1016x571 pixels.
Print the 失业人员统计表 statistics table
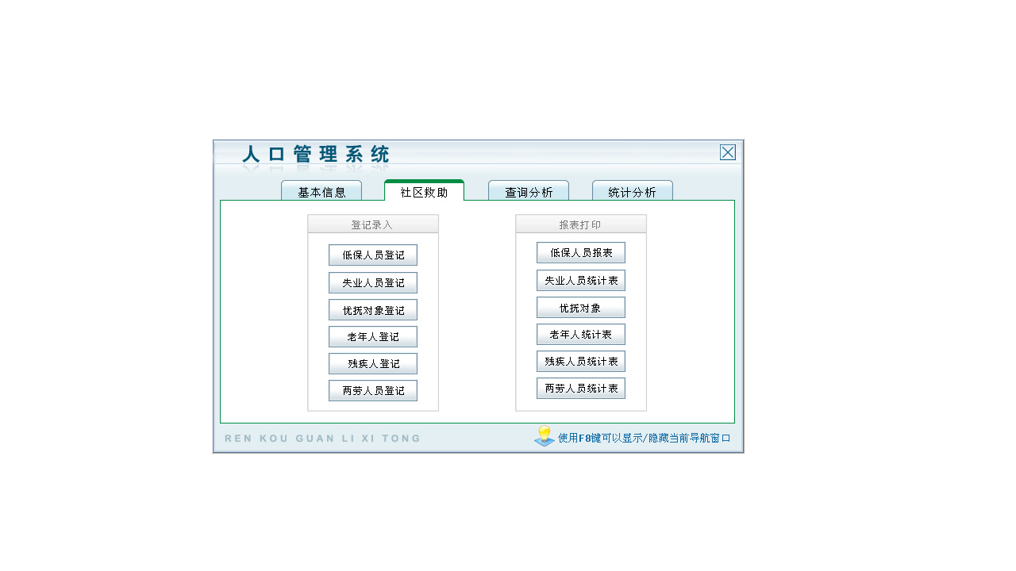pyautogui.click(x=581, y=280)
